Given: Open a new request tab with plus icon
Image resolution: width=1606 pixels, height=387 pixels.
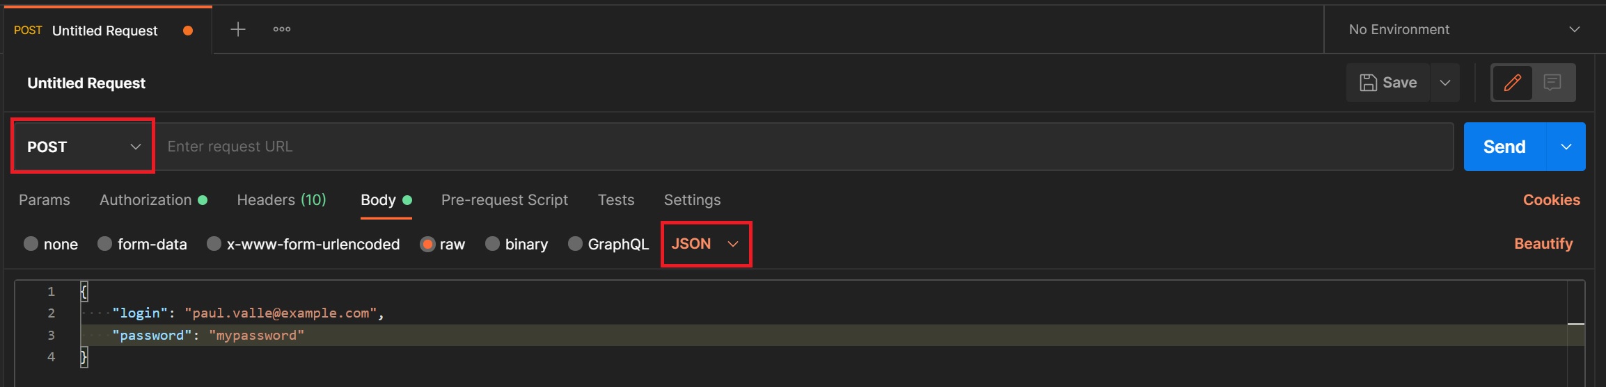Looking at the screenshot, I should click(x=238, y=29).
